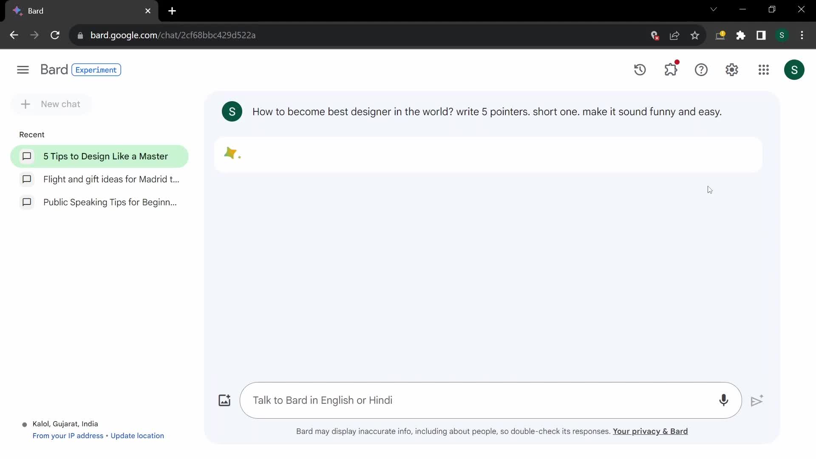Click the Bard help icon

pyautogui.click(x=702, y=70)
